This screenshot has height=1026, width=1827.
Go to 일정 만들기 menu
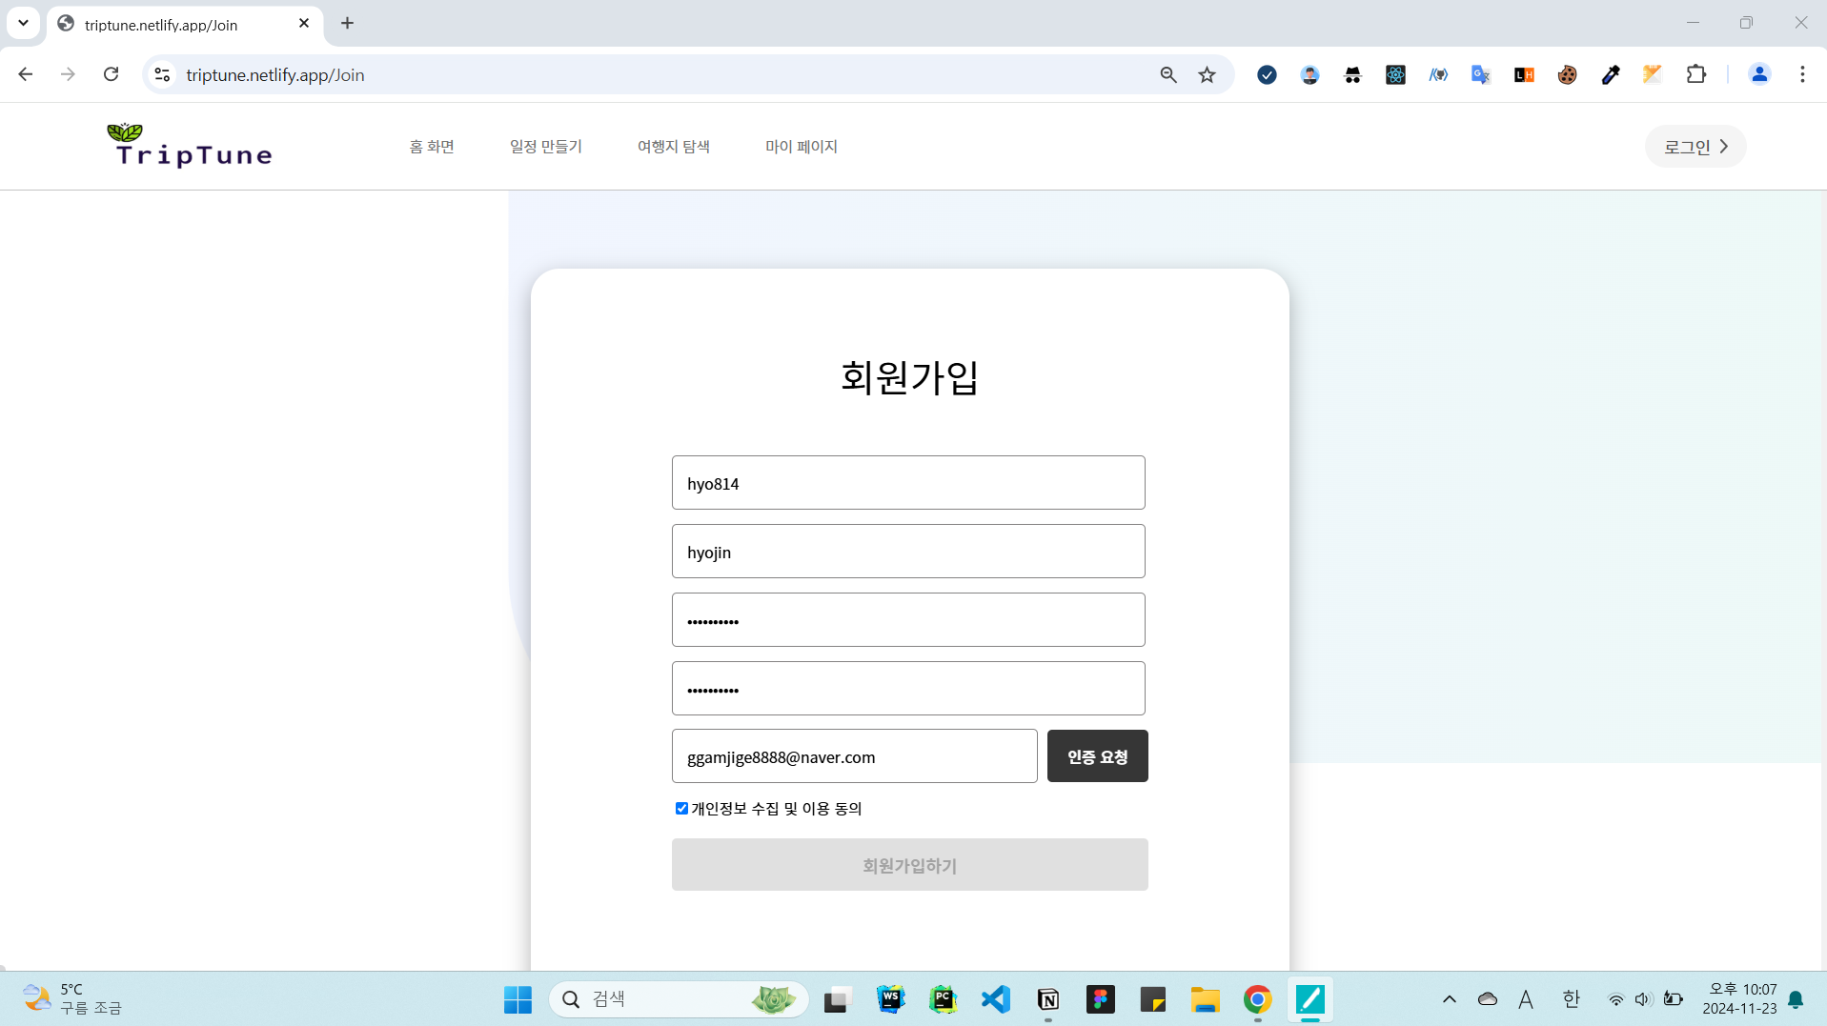[x=545, y=147]
